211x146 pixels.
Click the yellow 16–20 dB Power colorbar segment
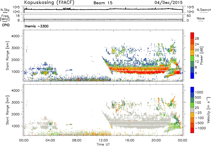tap(192, 53)
